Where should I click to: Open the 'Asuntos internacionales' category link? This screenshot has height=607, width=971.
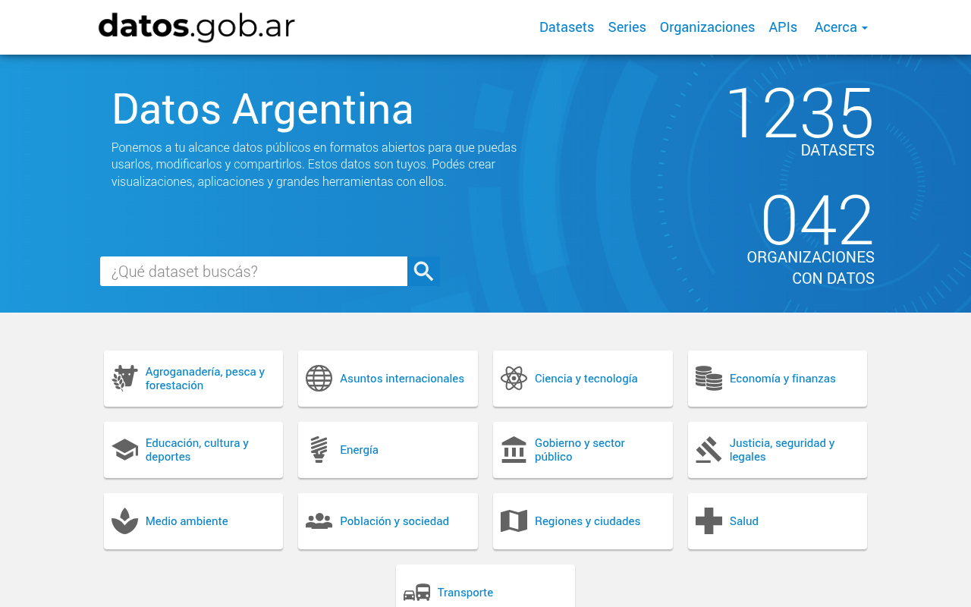click(402, 379)
